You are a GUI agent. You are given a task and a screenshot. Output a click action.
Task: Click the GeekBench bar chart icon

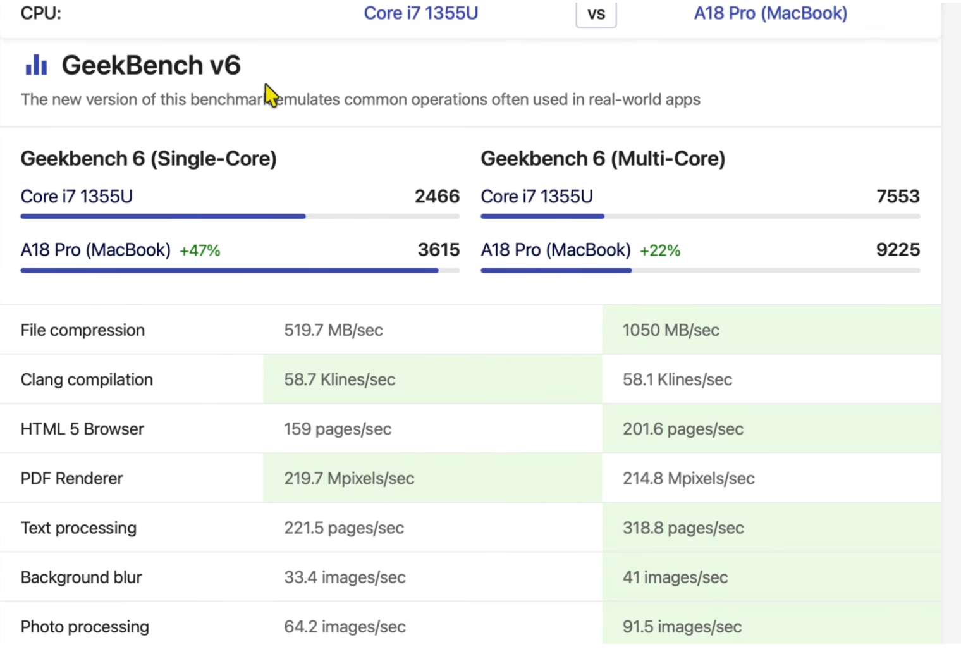(36, 65)
